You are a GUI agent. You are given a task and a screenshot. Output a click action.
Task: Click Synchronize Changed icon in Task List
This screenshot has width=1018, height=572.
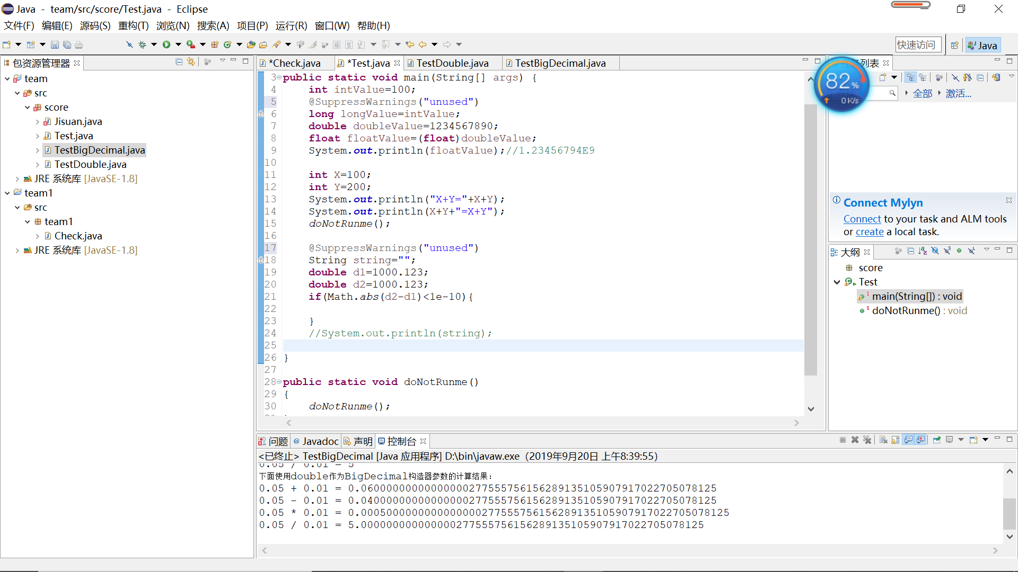pyautogui.click(x=996, y=77)
